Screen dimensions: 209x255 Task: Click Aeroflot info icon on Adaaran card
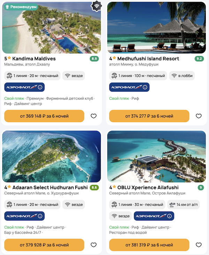coord(40,216)
